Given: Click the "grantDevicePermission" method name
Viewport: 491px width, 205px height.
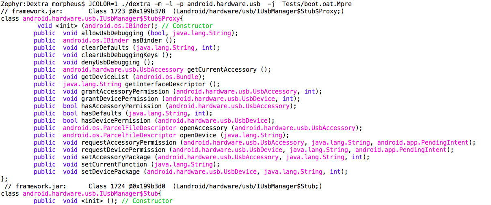Looking at the screenshot, I should [x=119, y=99].
